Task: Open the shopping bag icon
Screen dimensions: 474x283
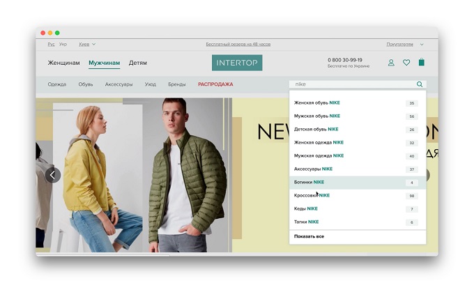Action: coord(422,62)
